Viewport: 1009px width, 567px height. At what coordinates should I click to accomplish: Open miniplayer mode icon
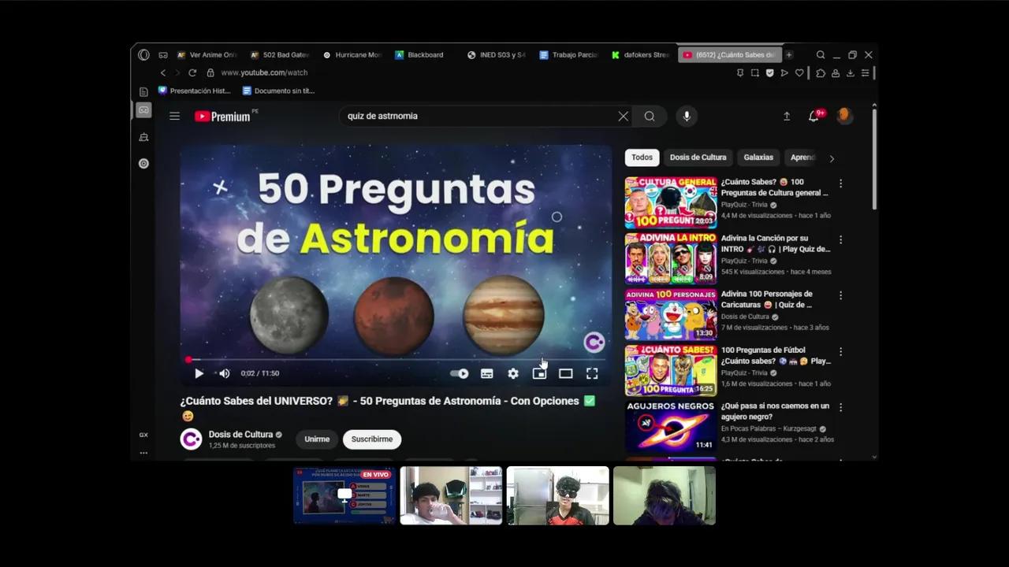tap(539, 374)
